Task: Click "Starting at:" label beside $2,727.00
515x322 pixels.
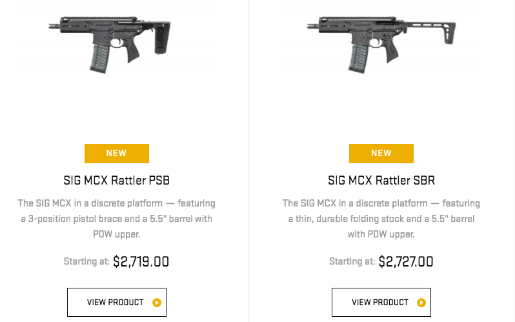Action: [x=352, y=262]
